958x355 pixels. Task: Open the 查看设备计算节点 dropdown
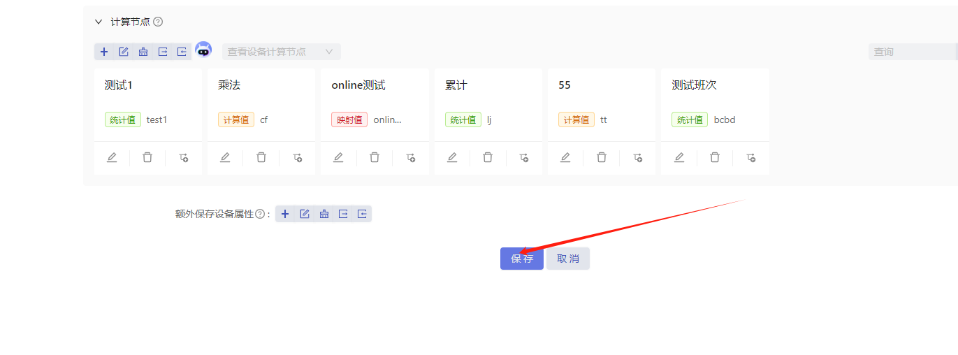282,52
